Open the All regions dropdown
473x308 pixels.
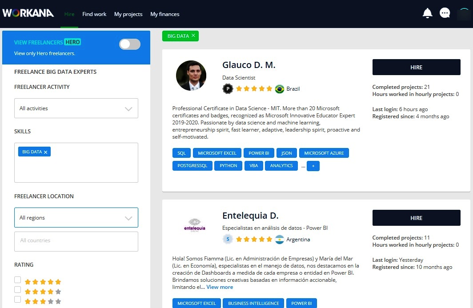76,218
